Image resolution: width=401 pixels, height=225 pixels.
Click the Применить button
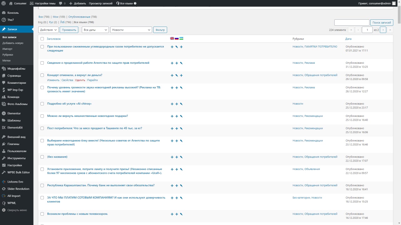tap(69, 30)
